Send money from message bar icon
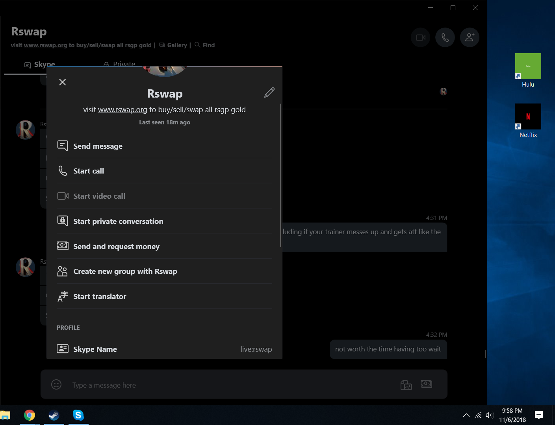The image size is (555, 425). point(426,384)
